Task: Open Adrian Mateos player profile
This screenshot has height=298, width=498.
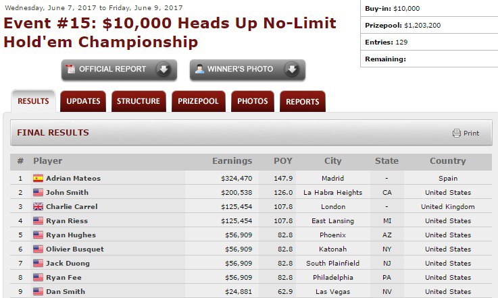Action: point(73,179)
